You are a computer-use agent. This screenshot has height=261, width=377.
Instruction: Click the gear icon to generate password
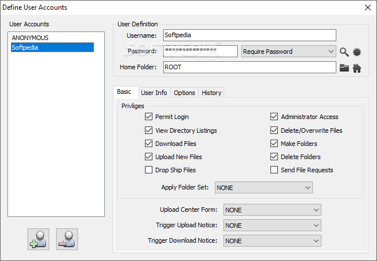click(357, 52)
